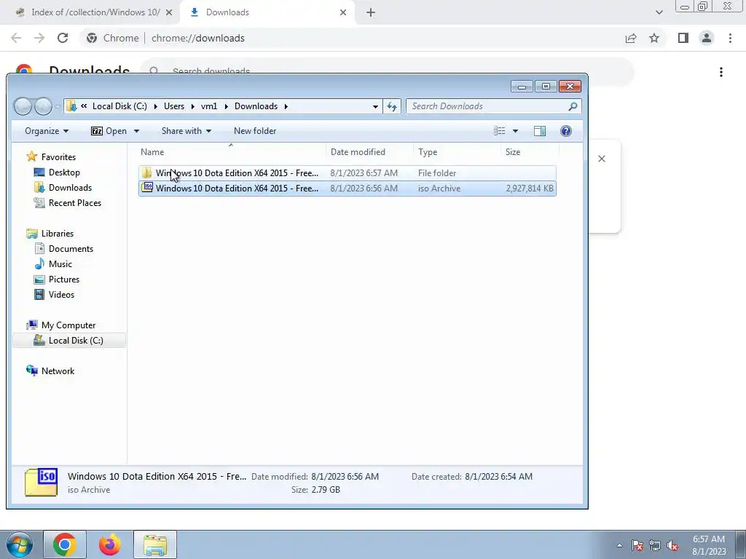This screenshot has width=746, height=559.
Task: Expand the arrow after Users in breadcrumb
Action: click(x=192, y=106)
